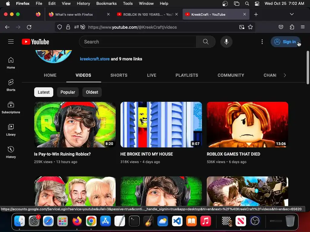Open the Pocket save icon
This screenshot has width=310, height=232.
point(281,27)
